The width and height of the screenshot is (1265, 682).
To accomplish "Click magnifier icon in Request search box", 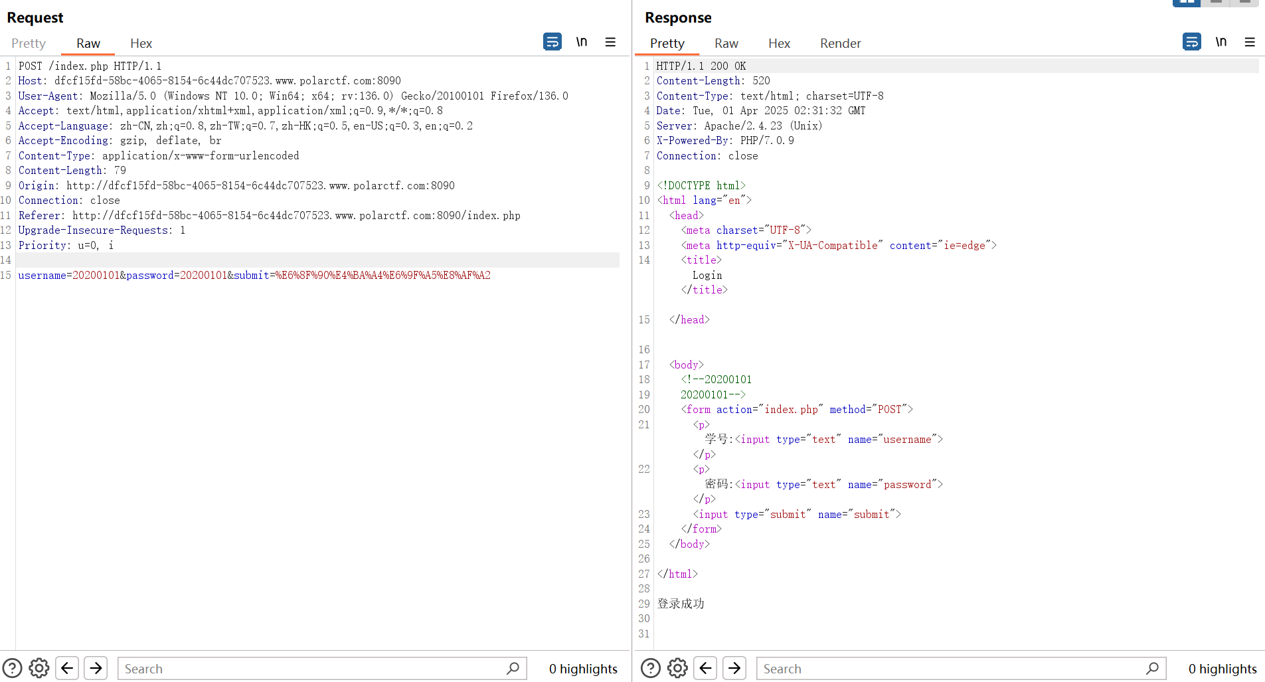I will pyautogui.click(x=513, y=668).
